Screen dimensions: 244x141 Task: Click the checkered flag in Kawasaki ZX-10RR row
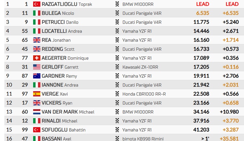117,67
